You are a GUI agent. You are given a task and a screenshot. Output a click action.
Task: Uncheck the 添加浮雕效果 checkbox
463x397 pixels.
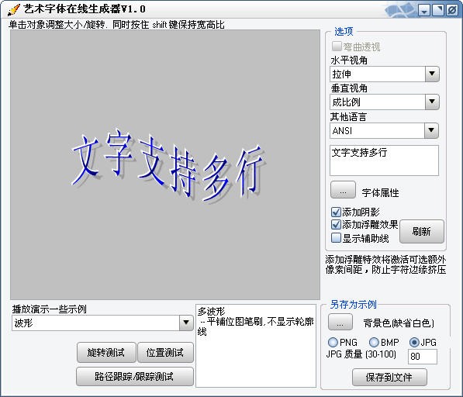[x=336, y=224]
